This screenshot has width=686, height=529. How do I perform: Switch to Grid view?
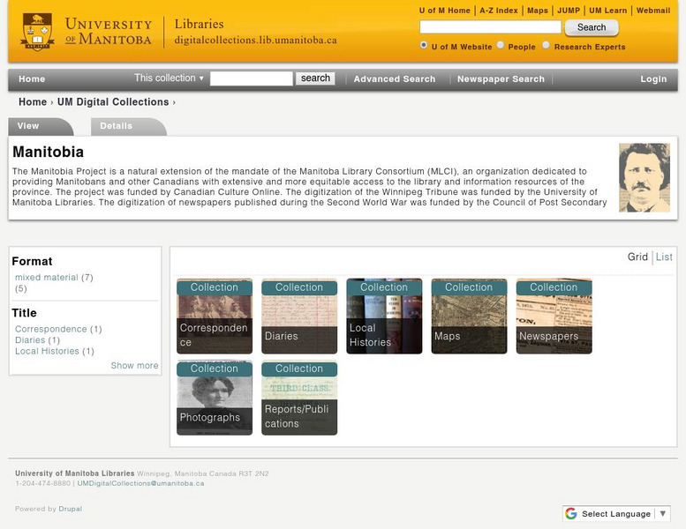pyautogui.click(x=637, y=257)
